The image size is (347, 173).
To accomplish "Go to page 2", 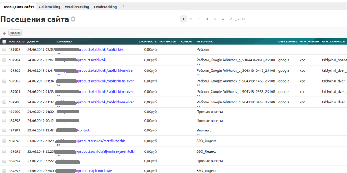I will point(191,19).
